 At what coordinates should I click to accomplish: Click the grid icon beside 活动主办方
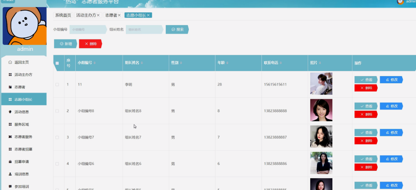pyautogui.click(x=10, y=75)
